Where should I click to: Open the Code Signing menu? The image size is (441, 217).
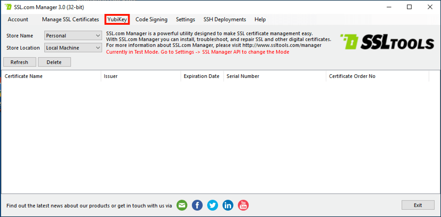click(x=151, y=19)
